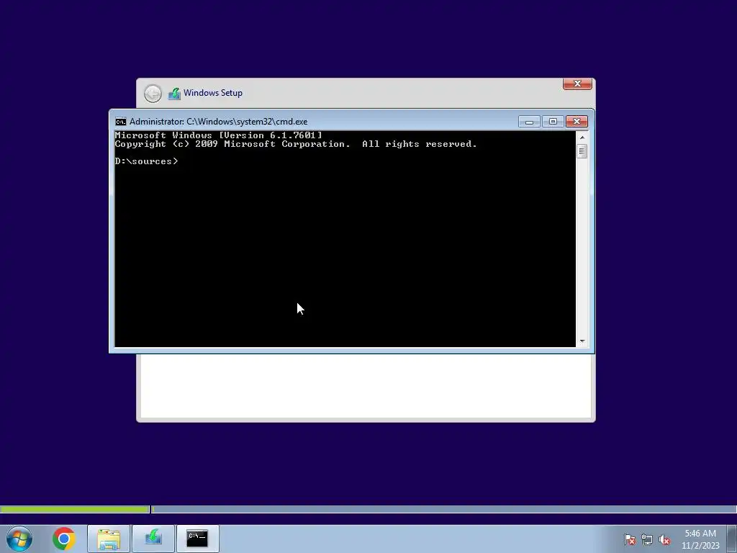The height and width of the screenshot is (553, 737).
Task: Click the green setup progress bar
Action: 75,509
